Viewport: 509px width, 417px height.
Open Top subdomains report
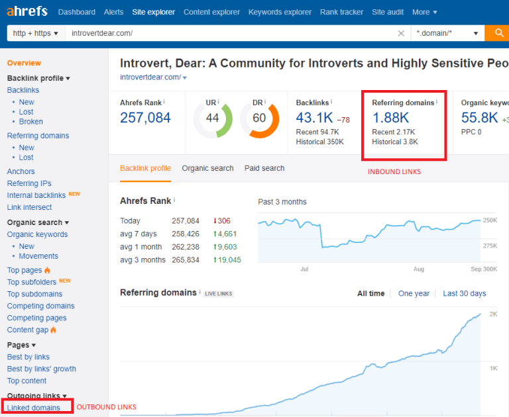click(x=34, y=294)
